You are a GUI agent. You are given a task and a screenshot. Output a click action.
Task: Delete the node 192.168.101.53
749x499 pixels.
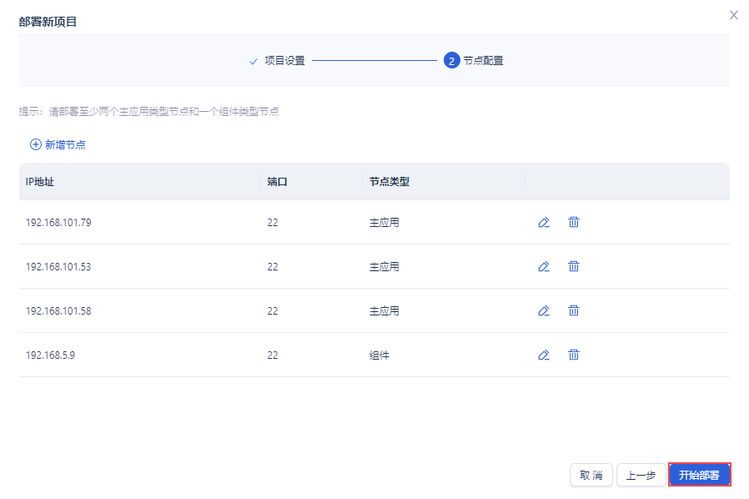(574, 266)
